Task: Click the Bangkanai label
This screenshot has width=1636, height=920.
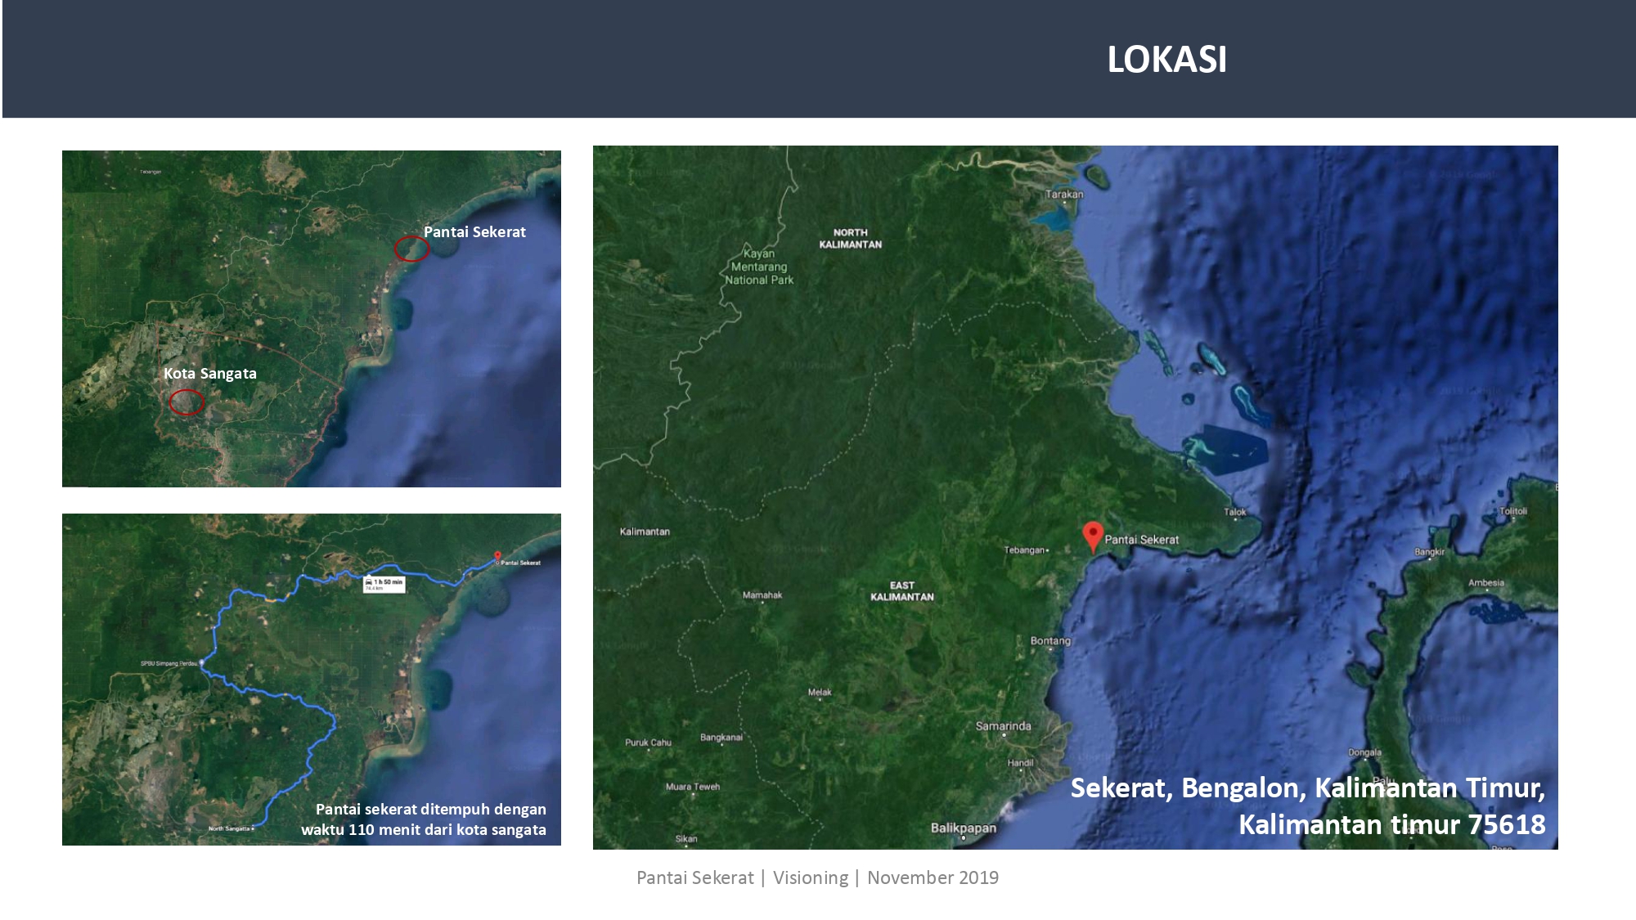Action: (x=721, y=738)
